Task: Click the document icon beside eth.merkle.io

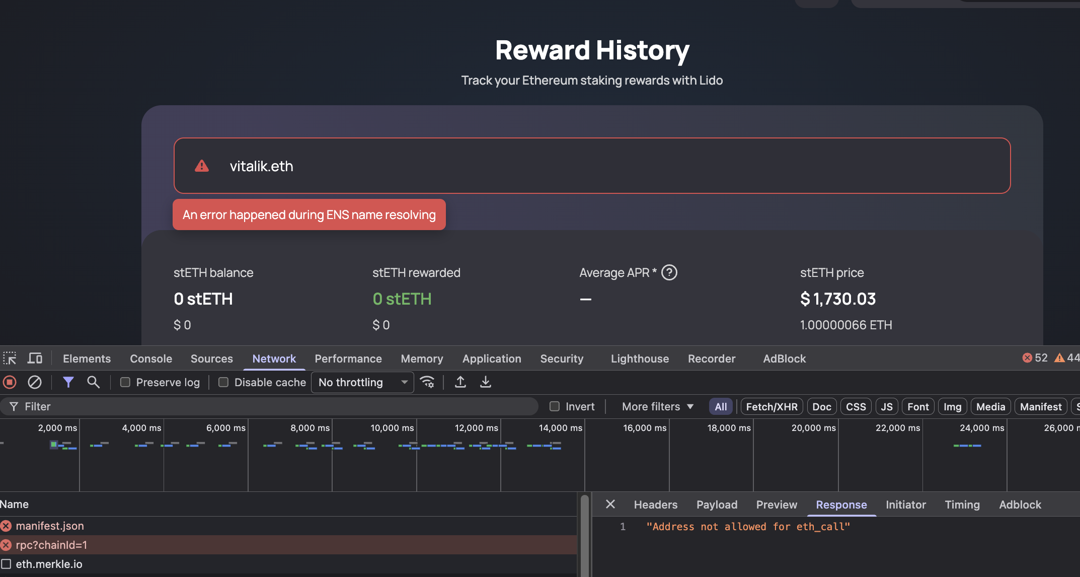Action: click(6, 564)
